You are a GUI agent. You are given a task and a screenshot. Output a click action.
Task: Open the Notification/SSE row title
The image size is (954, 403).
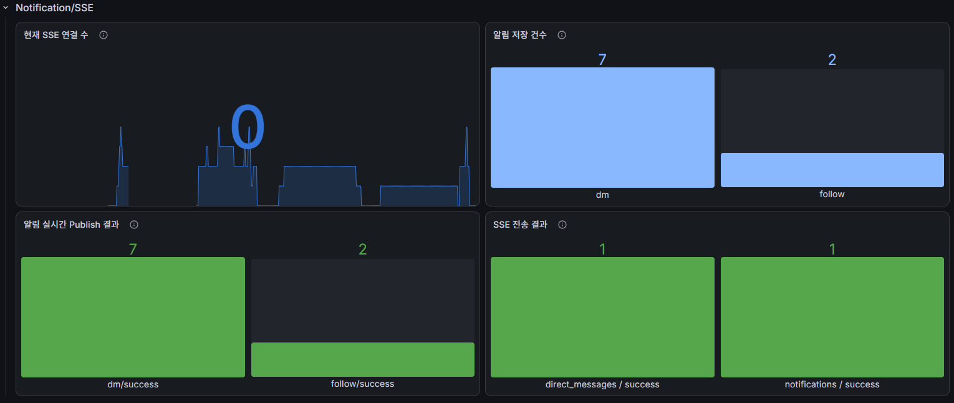pyautogui.click(x=54, y=8)
